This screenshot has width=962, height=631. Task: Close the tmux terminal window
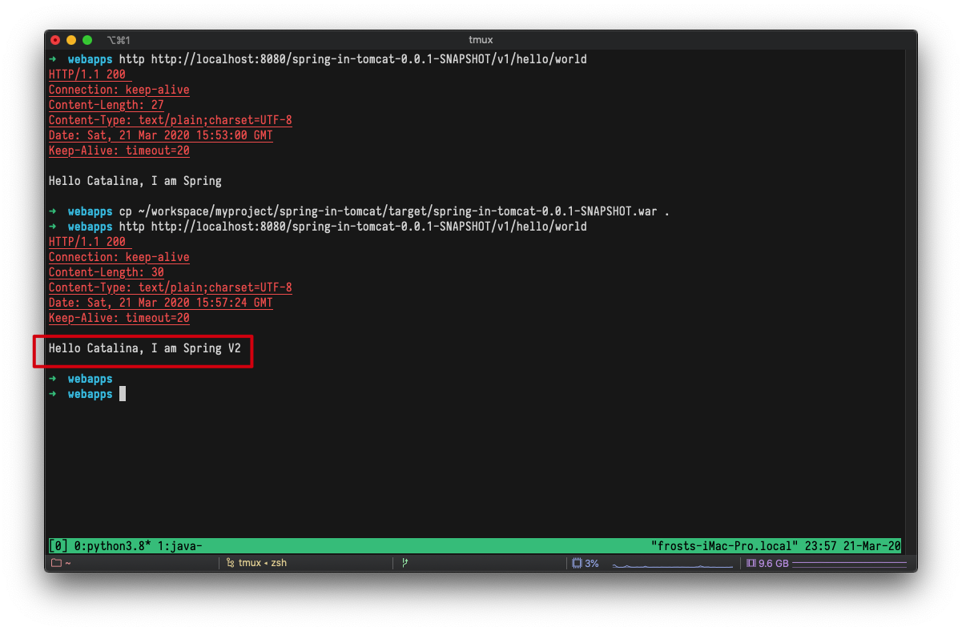point(55,40)
